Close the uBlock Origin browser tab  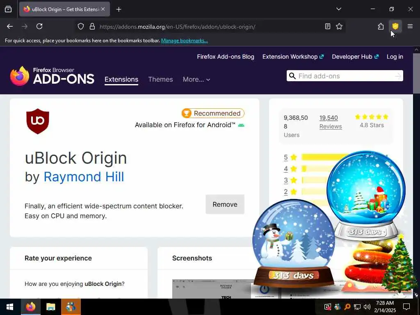click(103, 9)
